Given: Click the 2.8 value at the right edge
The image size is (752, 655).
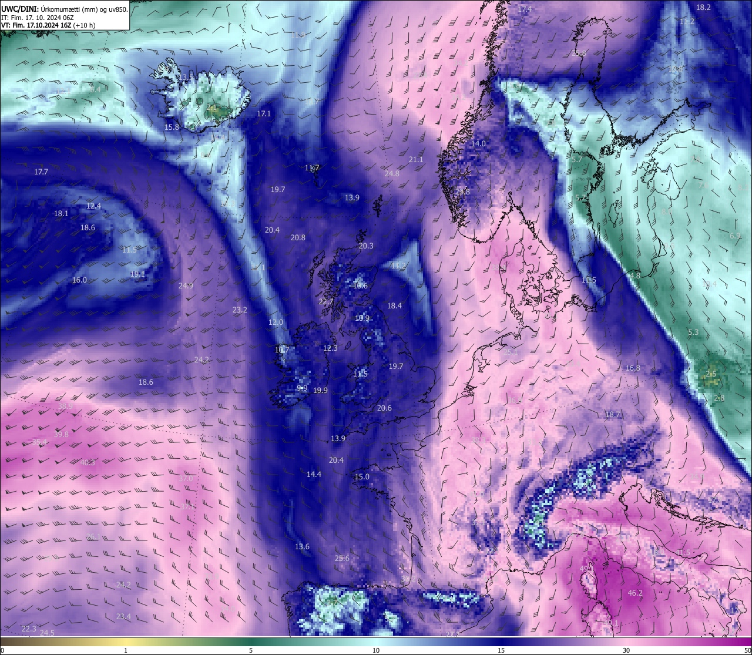Looking at the screenshot, I should pos(719,398).
